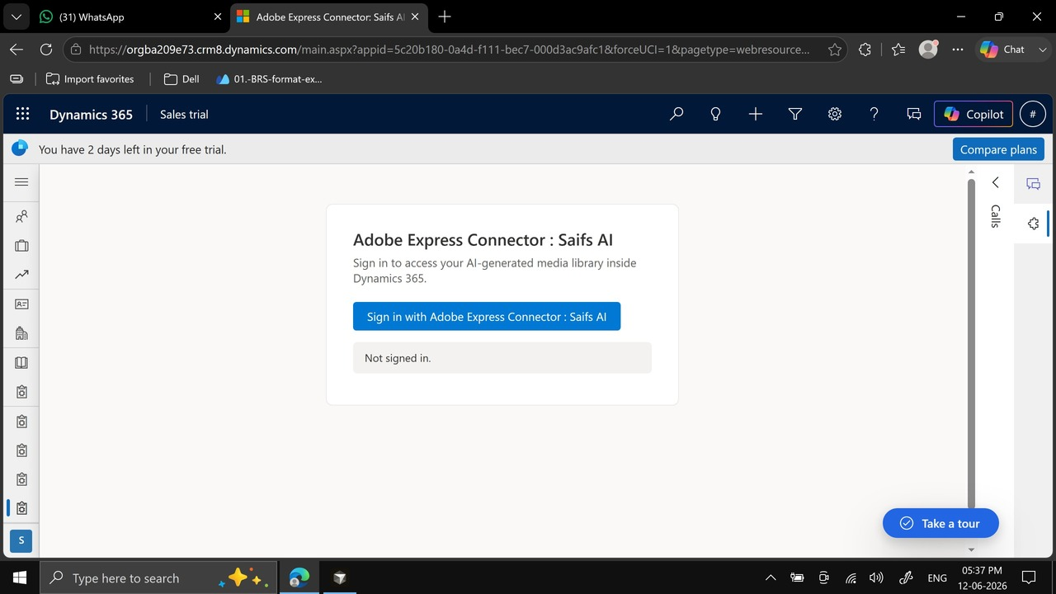Open the selected sidebar item with blue indicator
Viewport: 1056px width, 594px height.
click(x=21, y=508)
